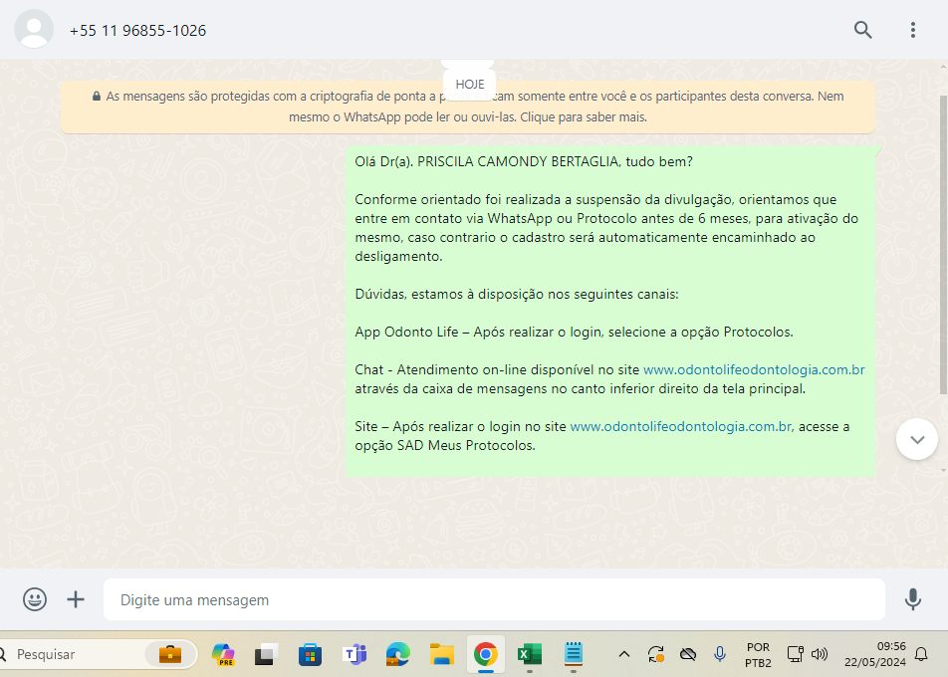Expand hidden system tray icons chevron
948x677 pixels.
[x=624, y=654]
